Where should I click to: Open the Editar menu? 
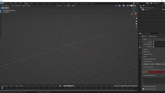pyautogui.click(x=6, y=3)
